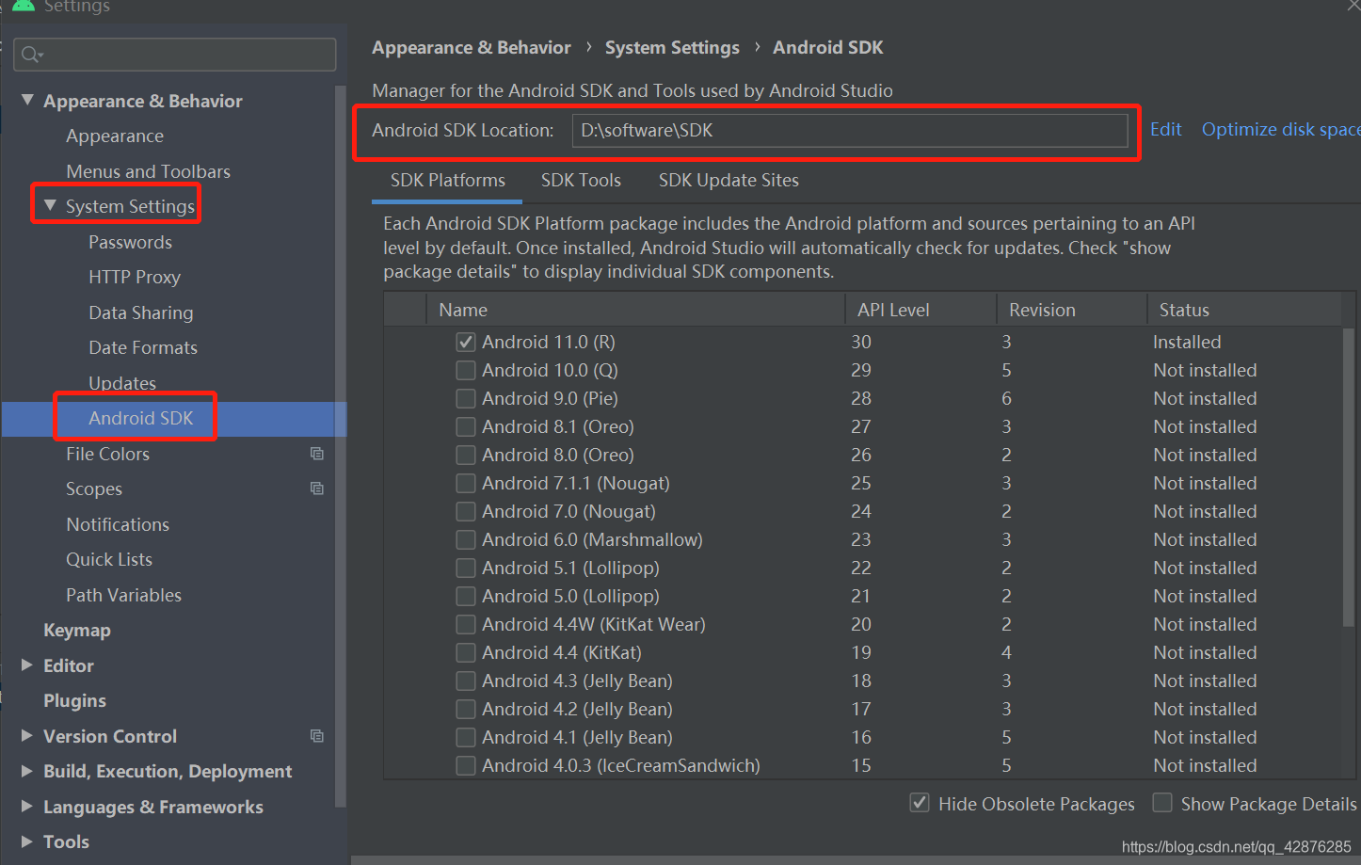
Task: Click the Optimize disk space link
Action: [x=1281, y=130]
